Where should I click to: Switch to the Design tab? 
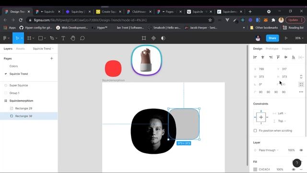258,49
